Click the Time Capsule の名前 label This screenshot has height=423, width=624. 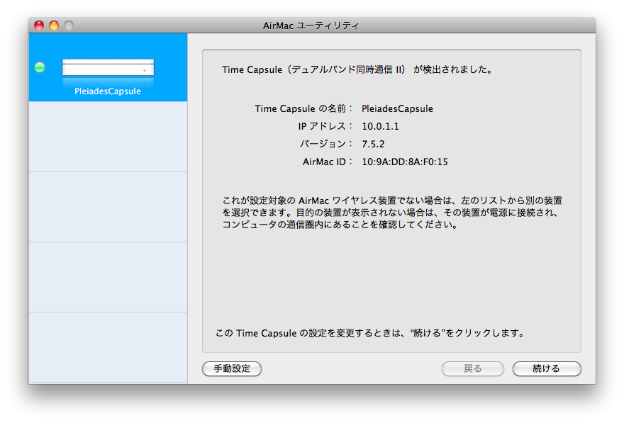click(x=303, y=108)
